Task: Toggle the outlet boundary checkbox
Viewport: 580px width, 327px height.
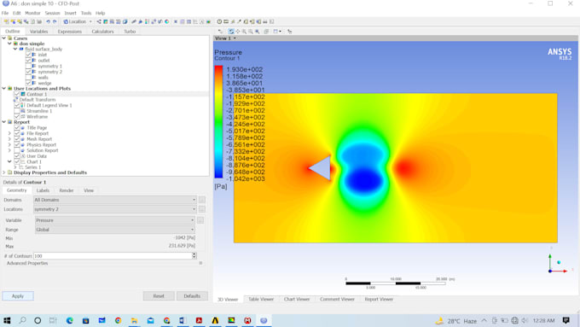Action: tap(28, 60)
